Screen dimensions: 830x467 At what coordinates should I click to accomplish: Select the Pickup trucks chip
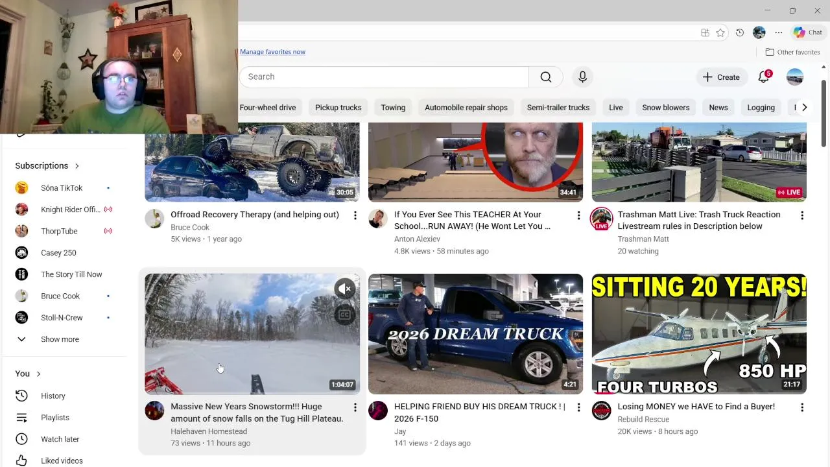click(x=338, y=108)
